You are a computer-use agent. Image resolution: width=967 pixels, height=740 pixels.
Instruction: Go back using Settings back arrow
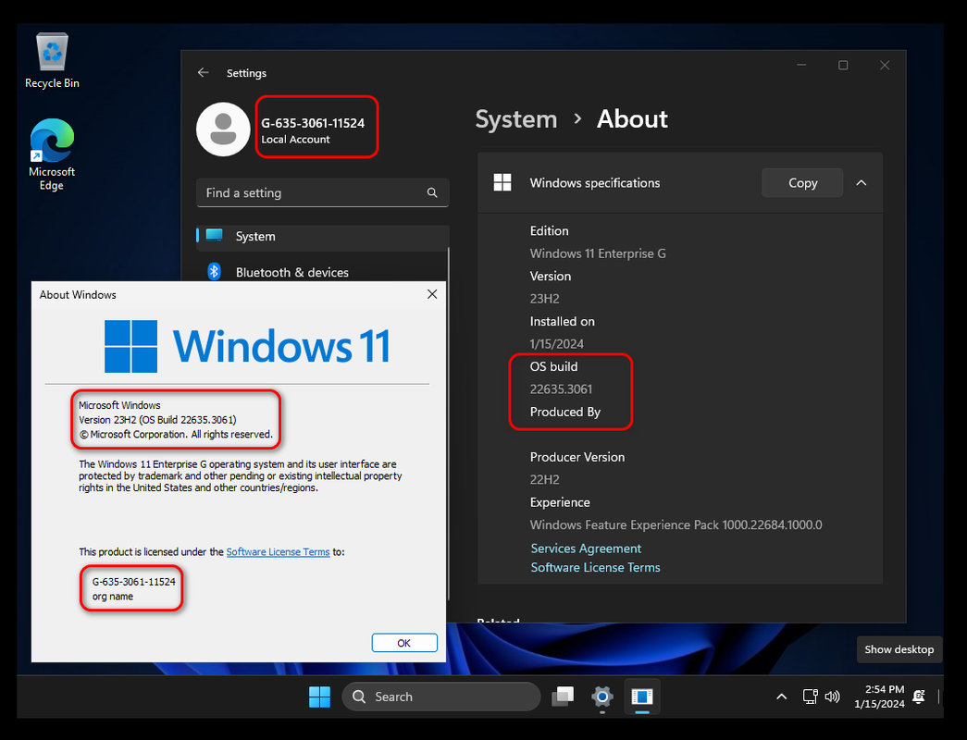coord(203,73)
